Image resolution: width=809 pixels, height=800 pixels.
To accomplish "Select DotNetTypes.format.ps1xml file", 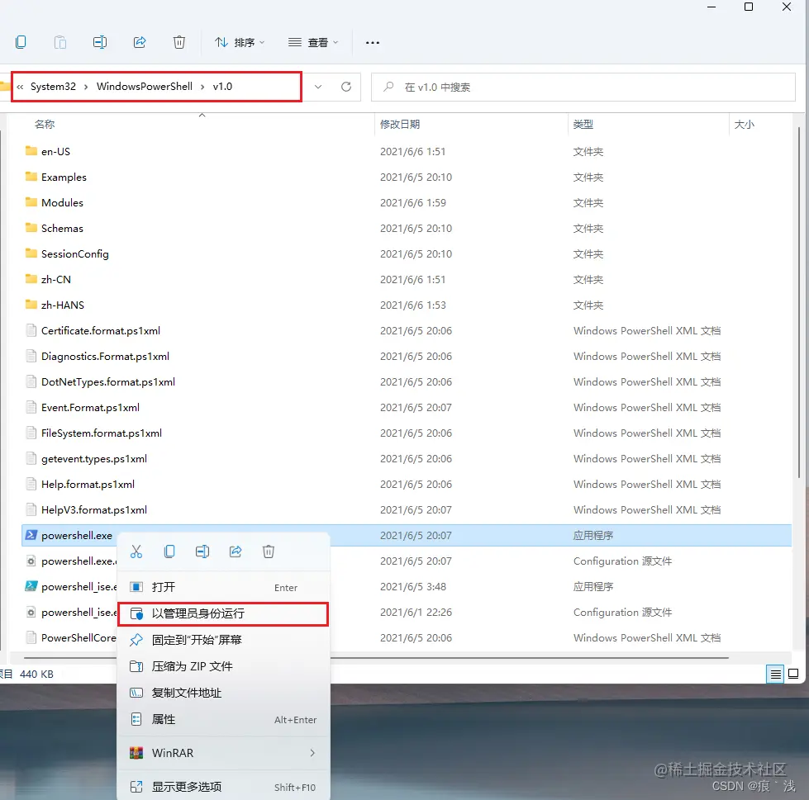I will [x=108, y=382].
